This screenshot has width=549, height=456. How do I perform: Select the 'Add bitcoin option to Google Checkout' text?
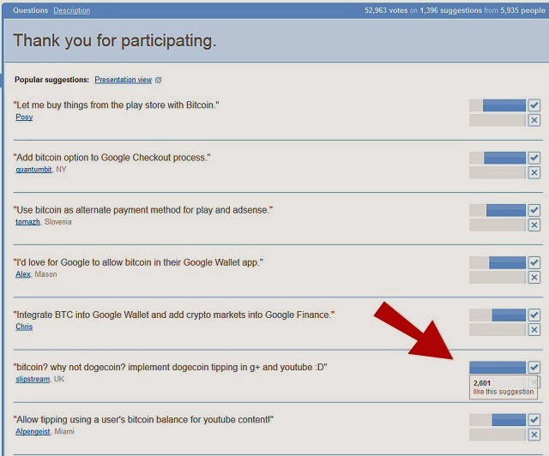(112, 158)
